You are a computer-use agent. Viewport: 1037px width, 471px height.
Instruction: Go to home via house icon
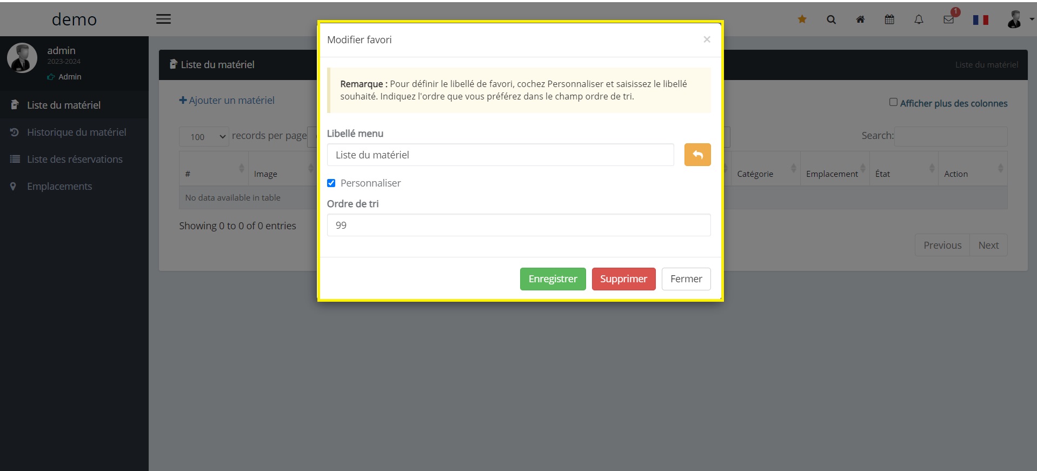coord(860,19)
